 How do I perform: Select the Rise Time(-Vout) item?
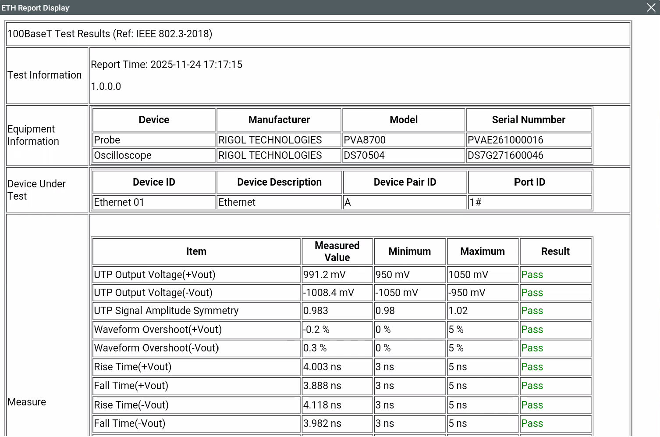[196, 405]
